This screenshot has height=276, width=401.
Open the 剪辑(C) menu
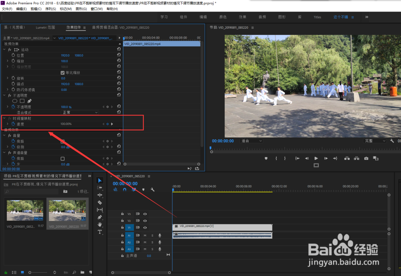coord(36,9)
